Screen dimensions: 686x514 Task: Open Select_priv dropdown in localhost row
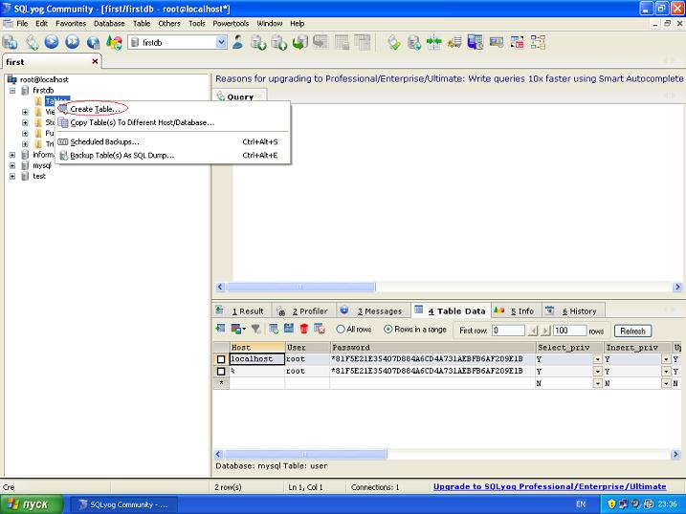(x=597, y=359)
